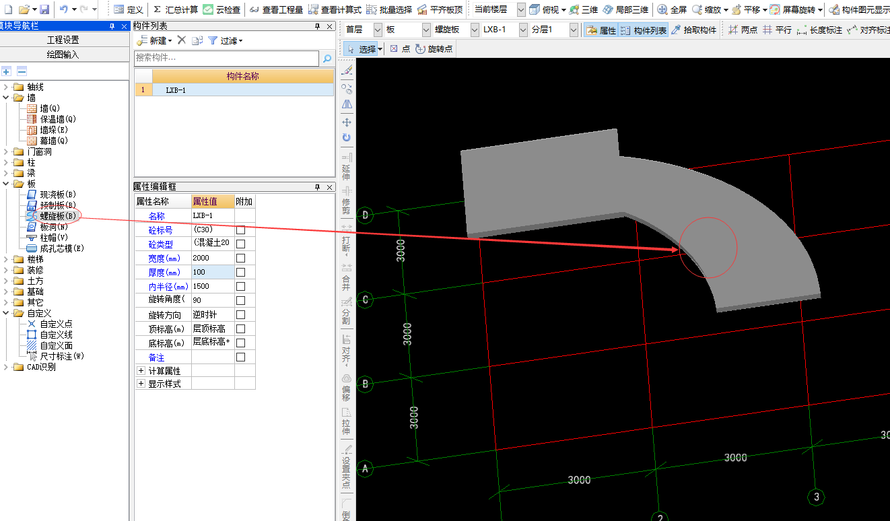The image size is (890, 521).
Task: Enable 局部三维 partial 3D view
Action: [x=625, y=9]
